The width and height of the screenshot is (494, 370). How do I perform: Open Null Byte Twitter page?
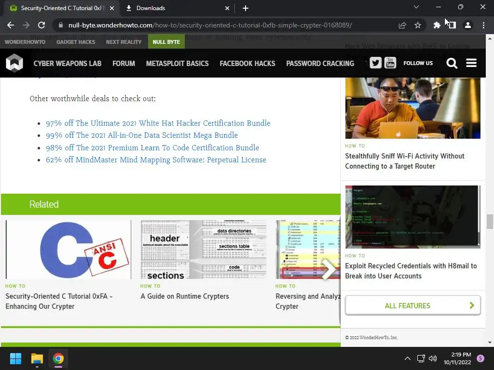[x=375, y=63]
